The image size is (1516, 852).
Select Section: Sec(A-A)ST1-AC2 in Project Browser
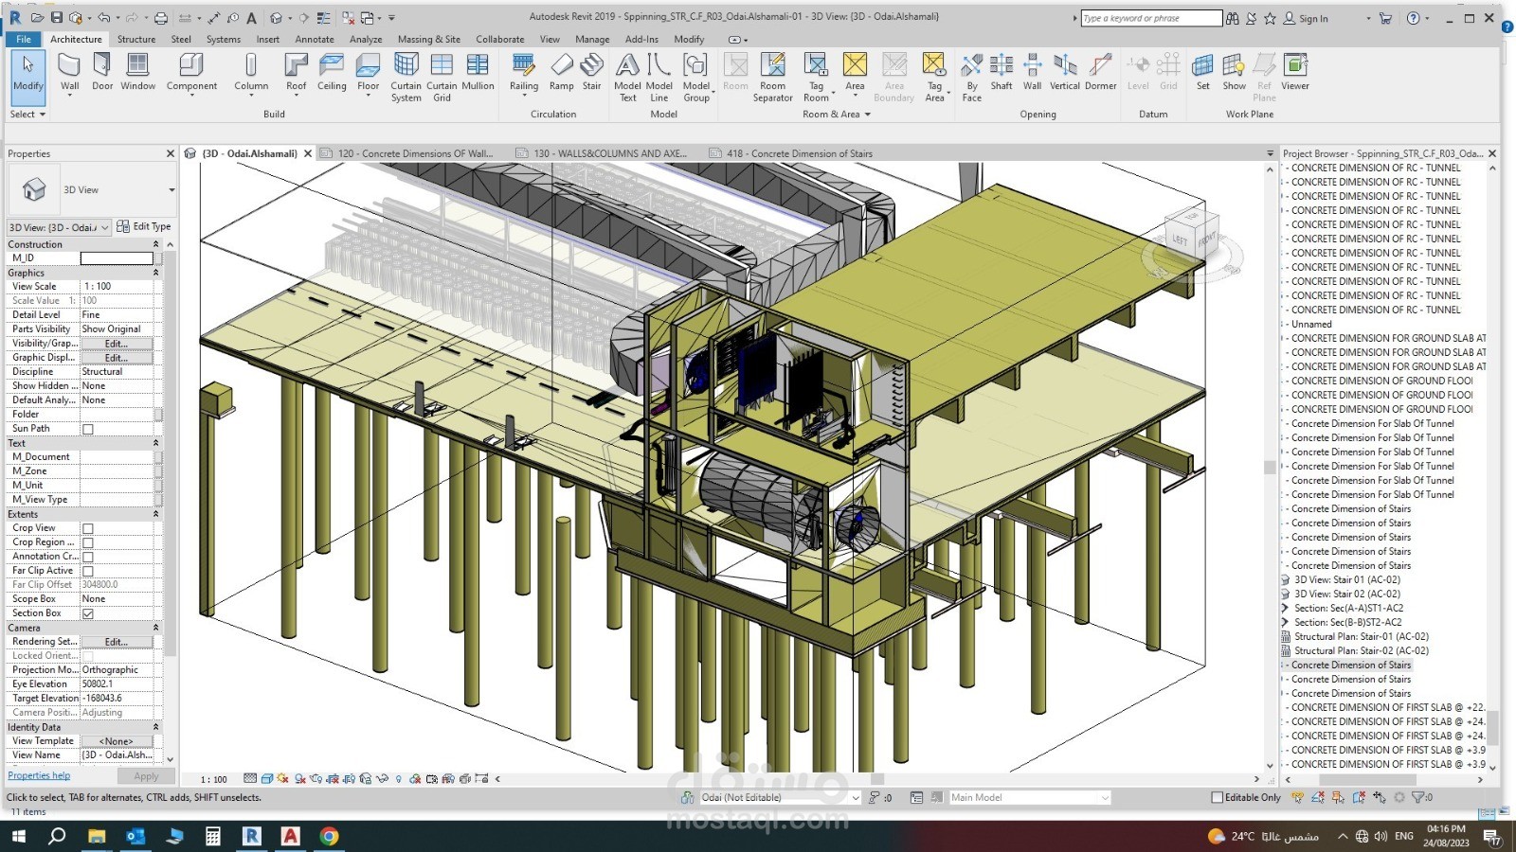coord(1349,609)
